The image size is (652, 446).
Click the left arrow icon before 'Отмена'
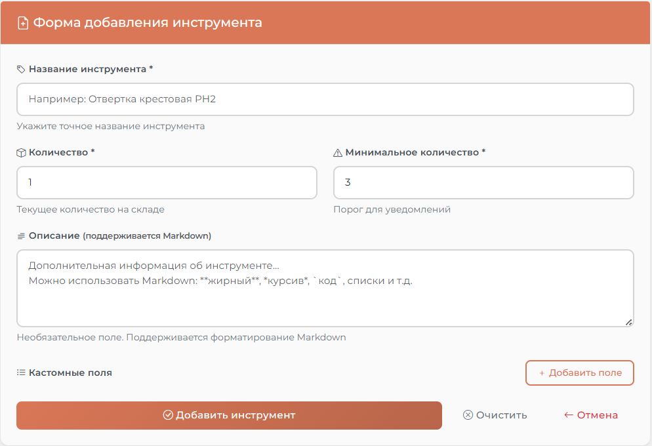[x=567, y=415]
